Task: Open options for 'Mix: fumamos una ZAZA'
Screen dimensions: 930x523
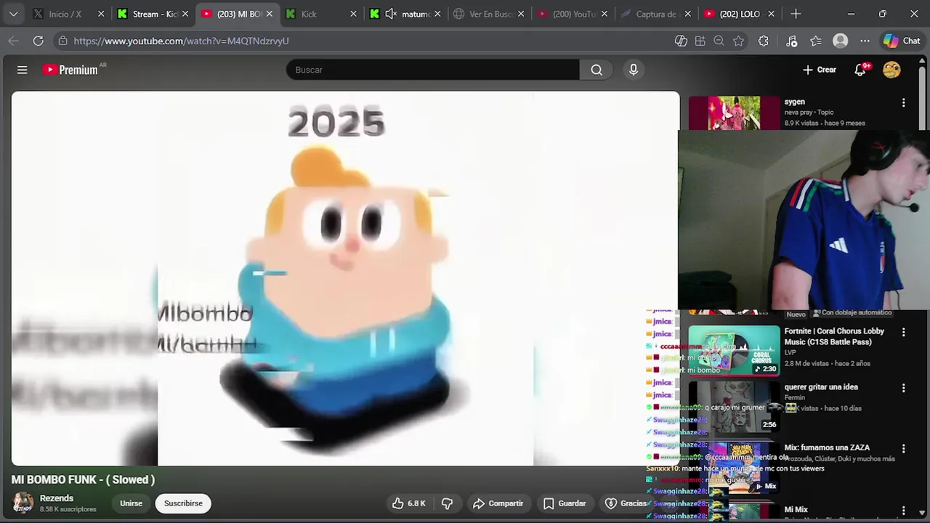Action: 904,449
